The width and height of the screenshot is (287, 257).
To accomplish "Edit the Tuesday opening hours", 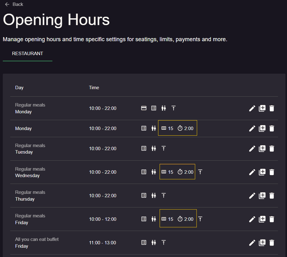I will 252,149.
